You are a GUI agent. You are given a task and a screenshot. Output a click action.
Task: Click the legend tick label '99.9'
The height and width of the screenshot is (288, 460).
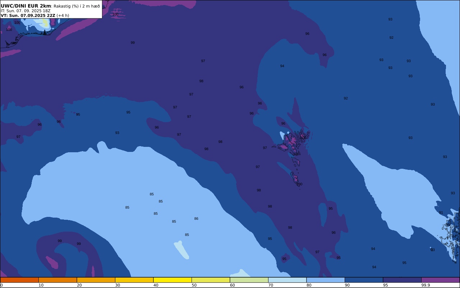pyautogui.click(x=426, y=285)
